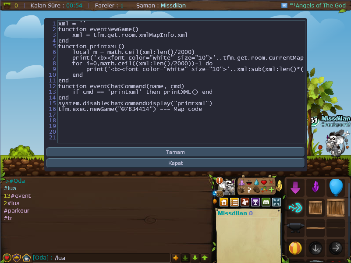Open the cafe coffee cup icon
The height and width of the screenshot is (263, 351).
coord(26,258)
